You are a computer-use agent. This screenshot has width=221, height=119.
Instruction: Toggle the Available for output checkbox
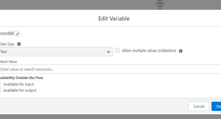pyautogui.click(x=1, y=90)
